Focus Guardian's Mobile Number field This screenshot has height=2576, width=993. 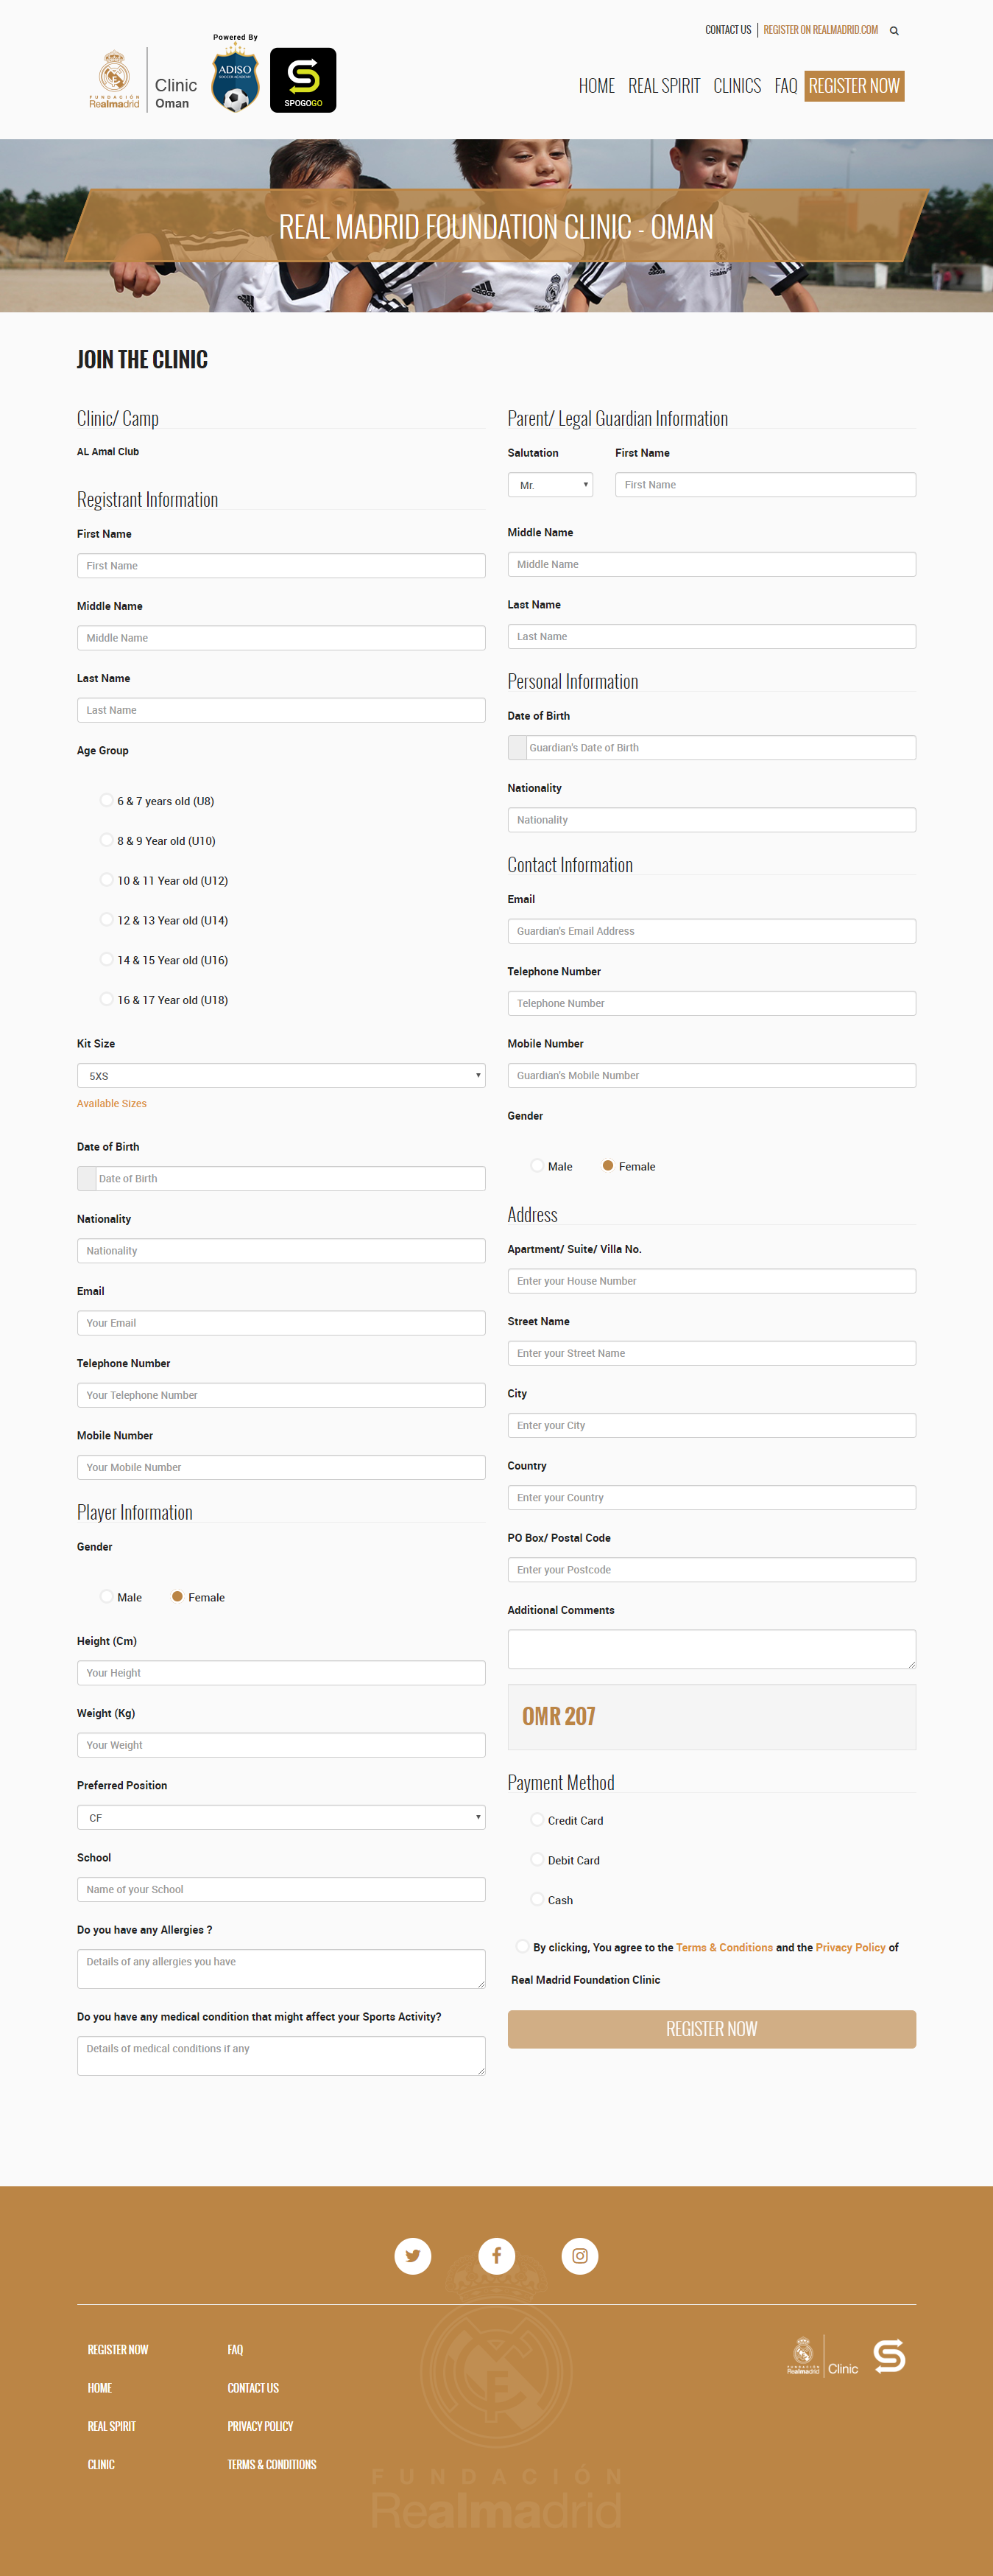[x=711, y=1075]
